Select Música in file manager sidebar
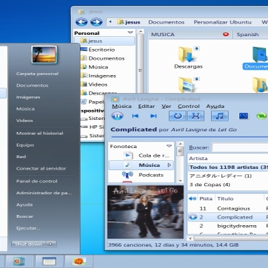 (98, 67)
